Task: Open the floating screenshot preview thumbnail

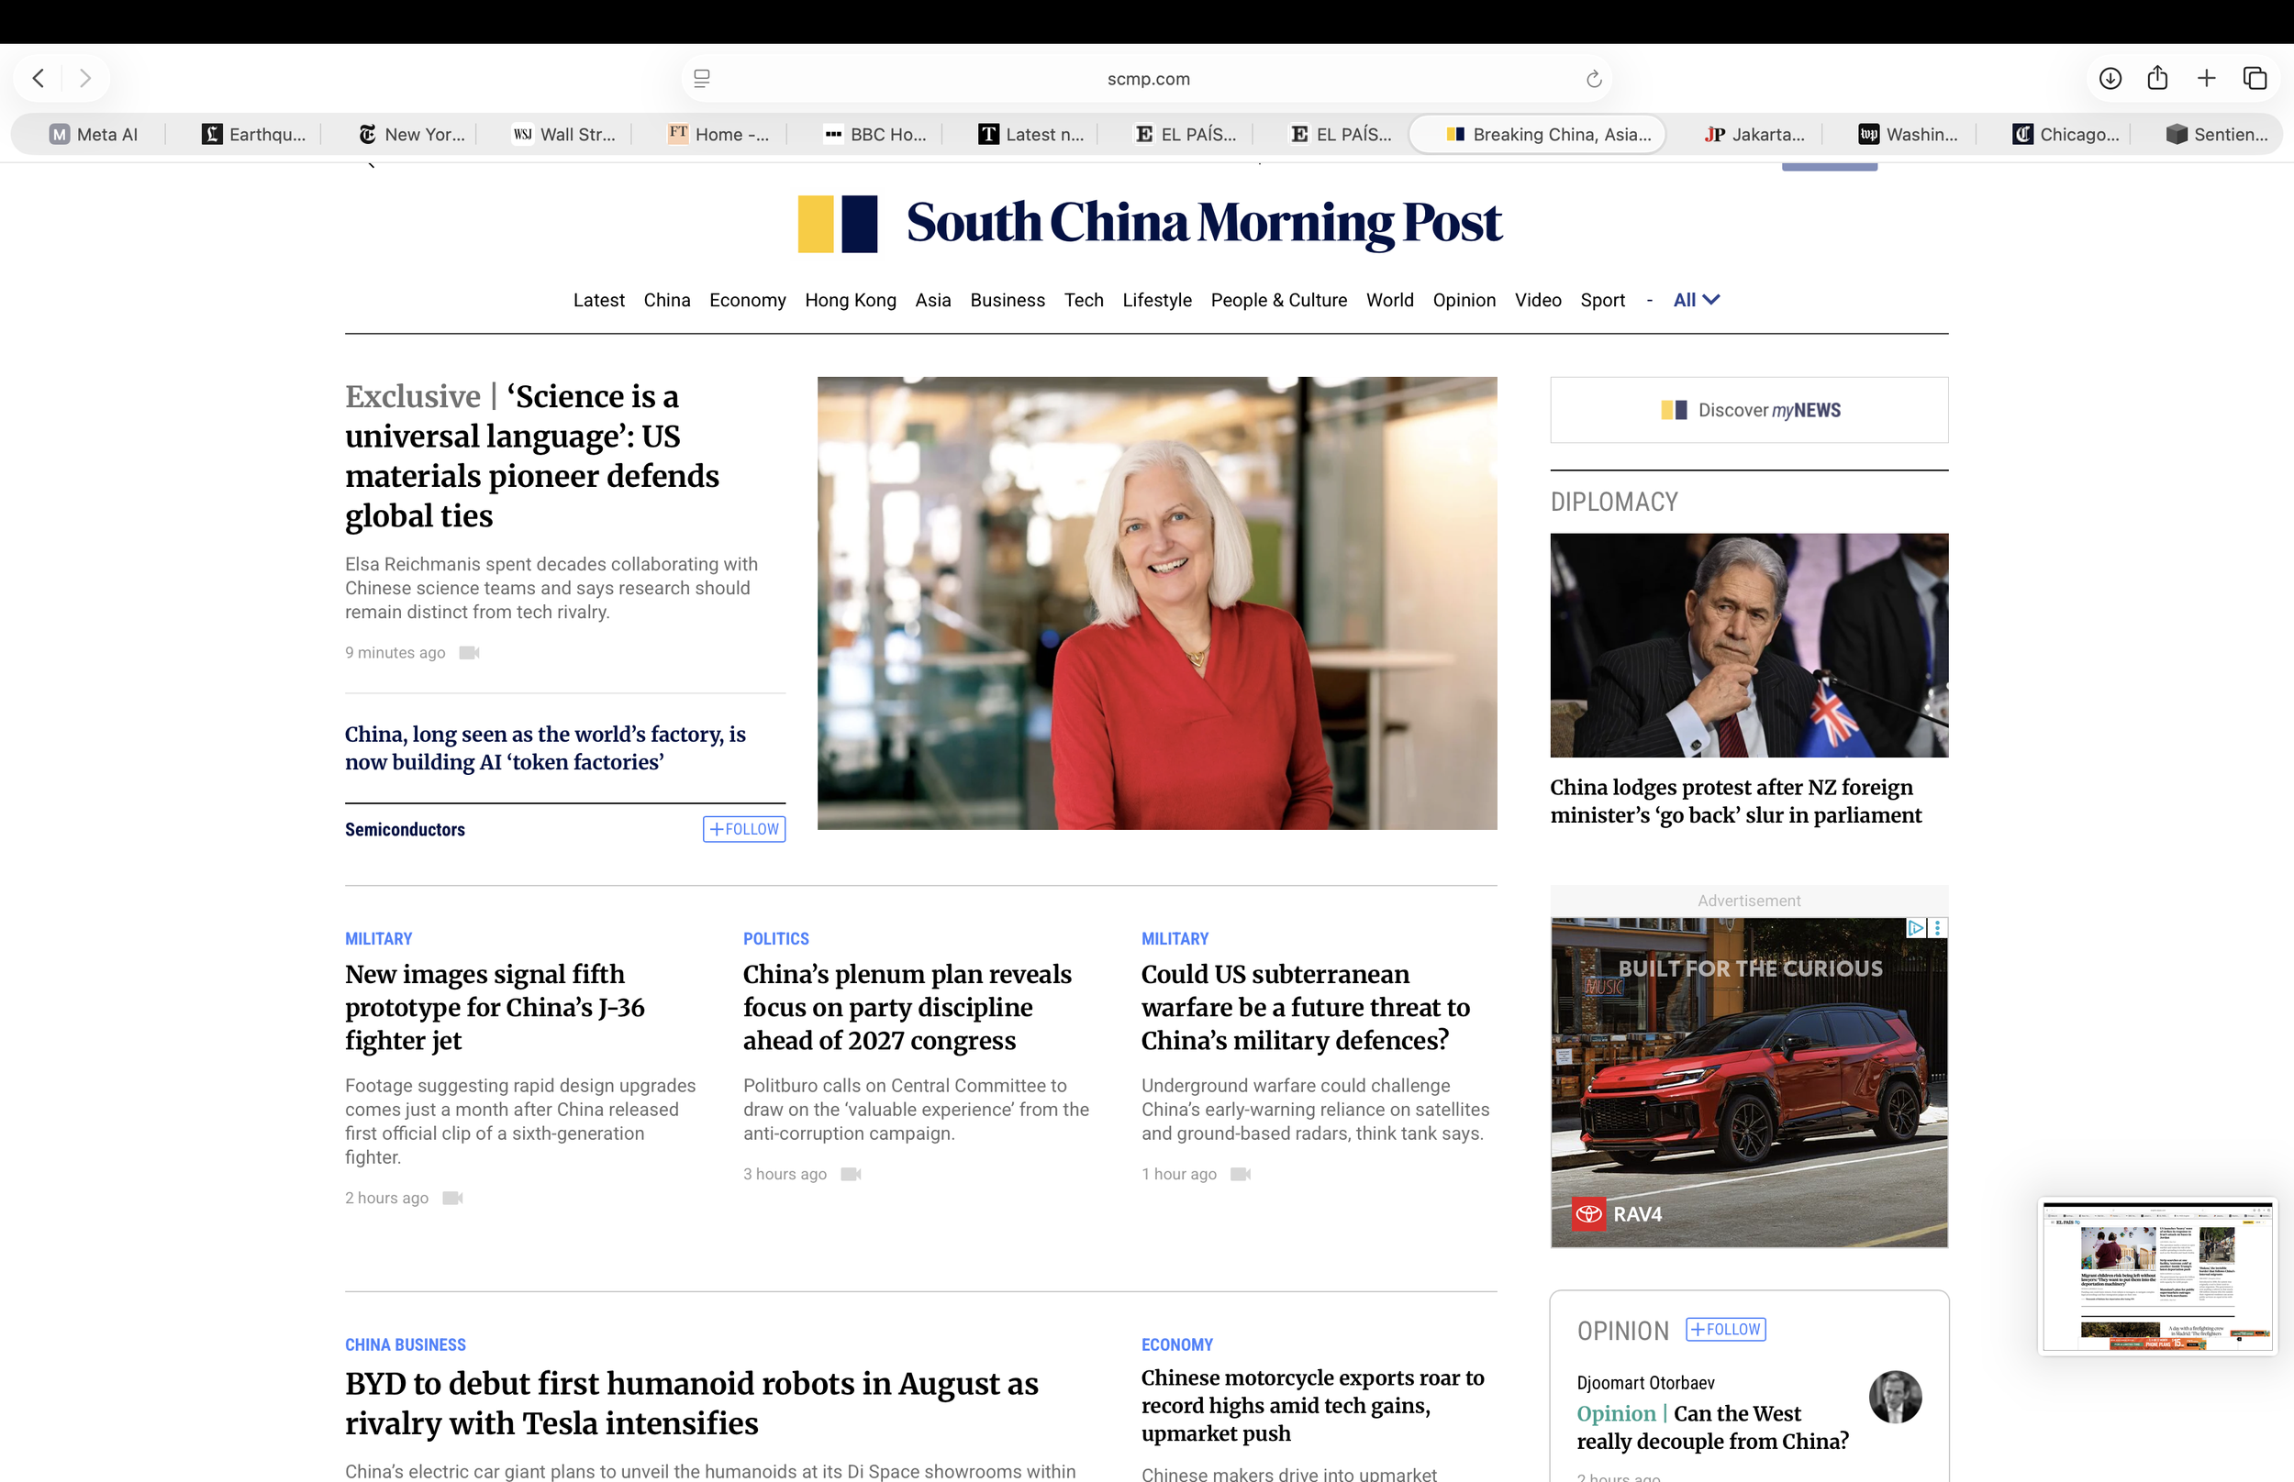Action: click(x=2157, y=1276)
